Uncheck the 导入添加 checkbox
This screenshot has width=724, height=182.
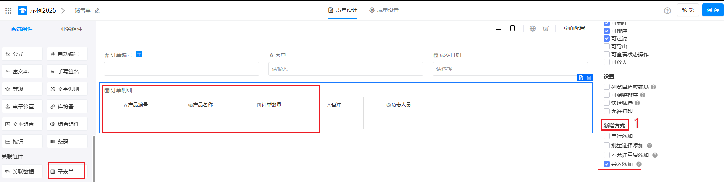coord(607,164)
